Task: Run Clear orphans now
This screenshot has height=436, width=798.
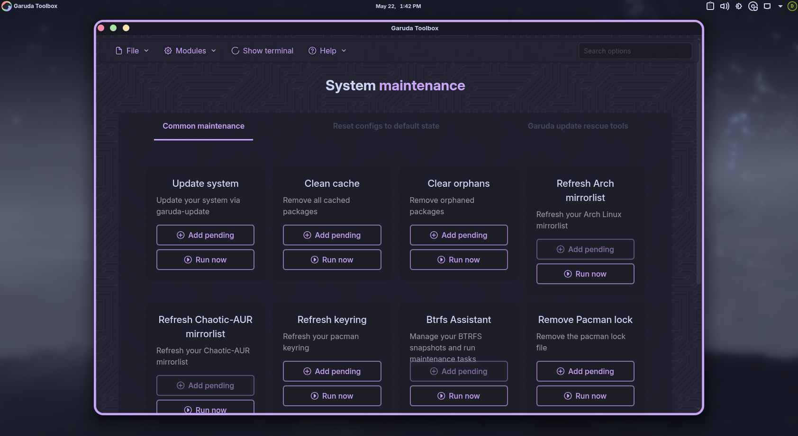Action: 459,260
